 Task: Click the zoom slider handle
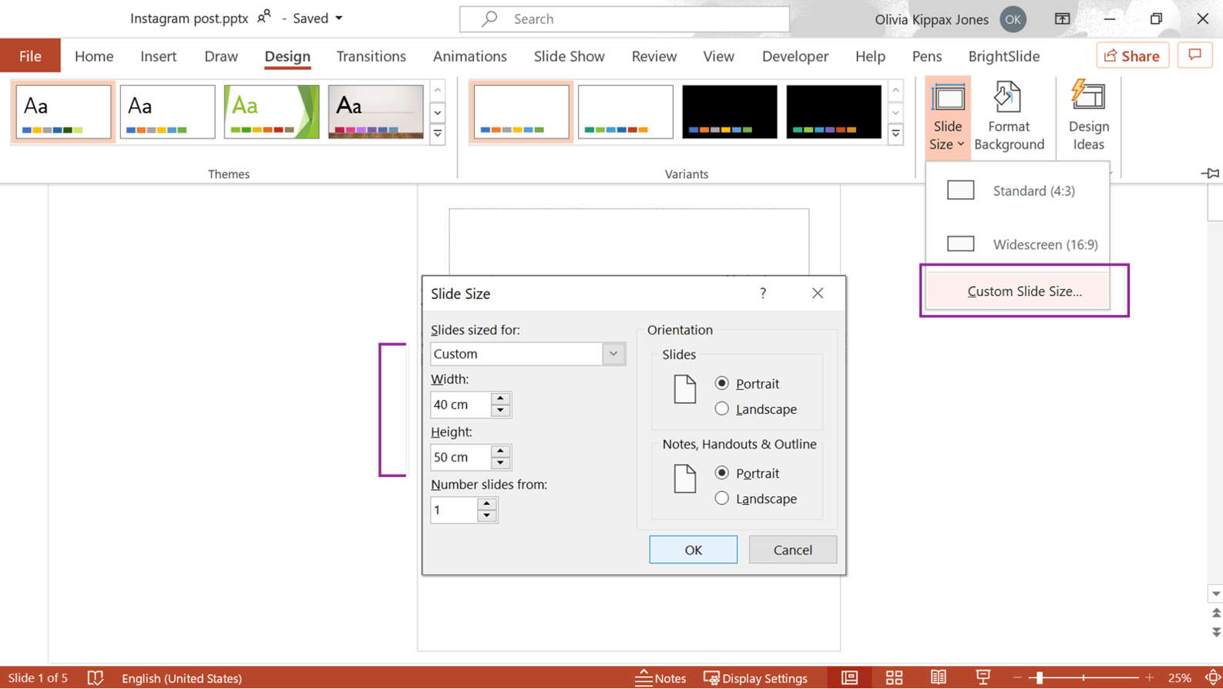tap(1040, 678)
